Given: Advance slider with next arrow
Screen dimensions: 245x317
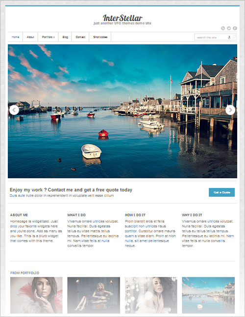Looking at the screenshot, I should (230, 110).
